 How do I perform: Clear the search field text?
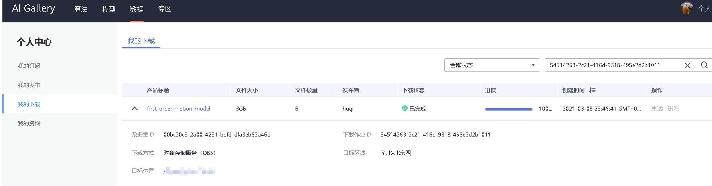pyautogui.click(x=687, y=65)
